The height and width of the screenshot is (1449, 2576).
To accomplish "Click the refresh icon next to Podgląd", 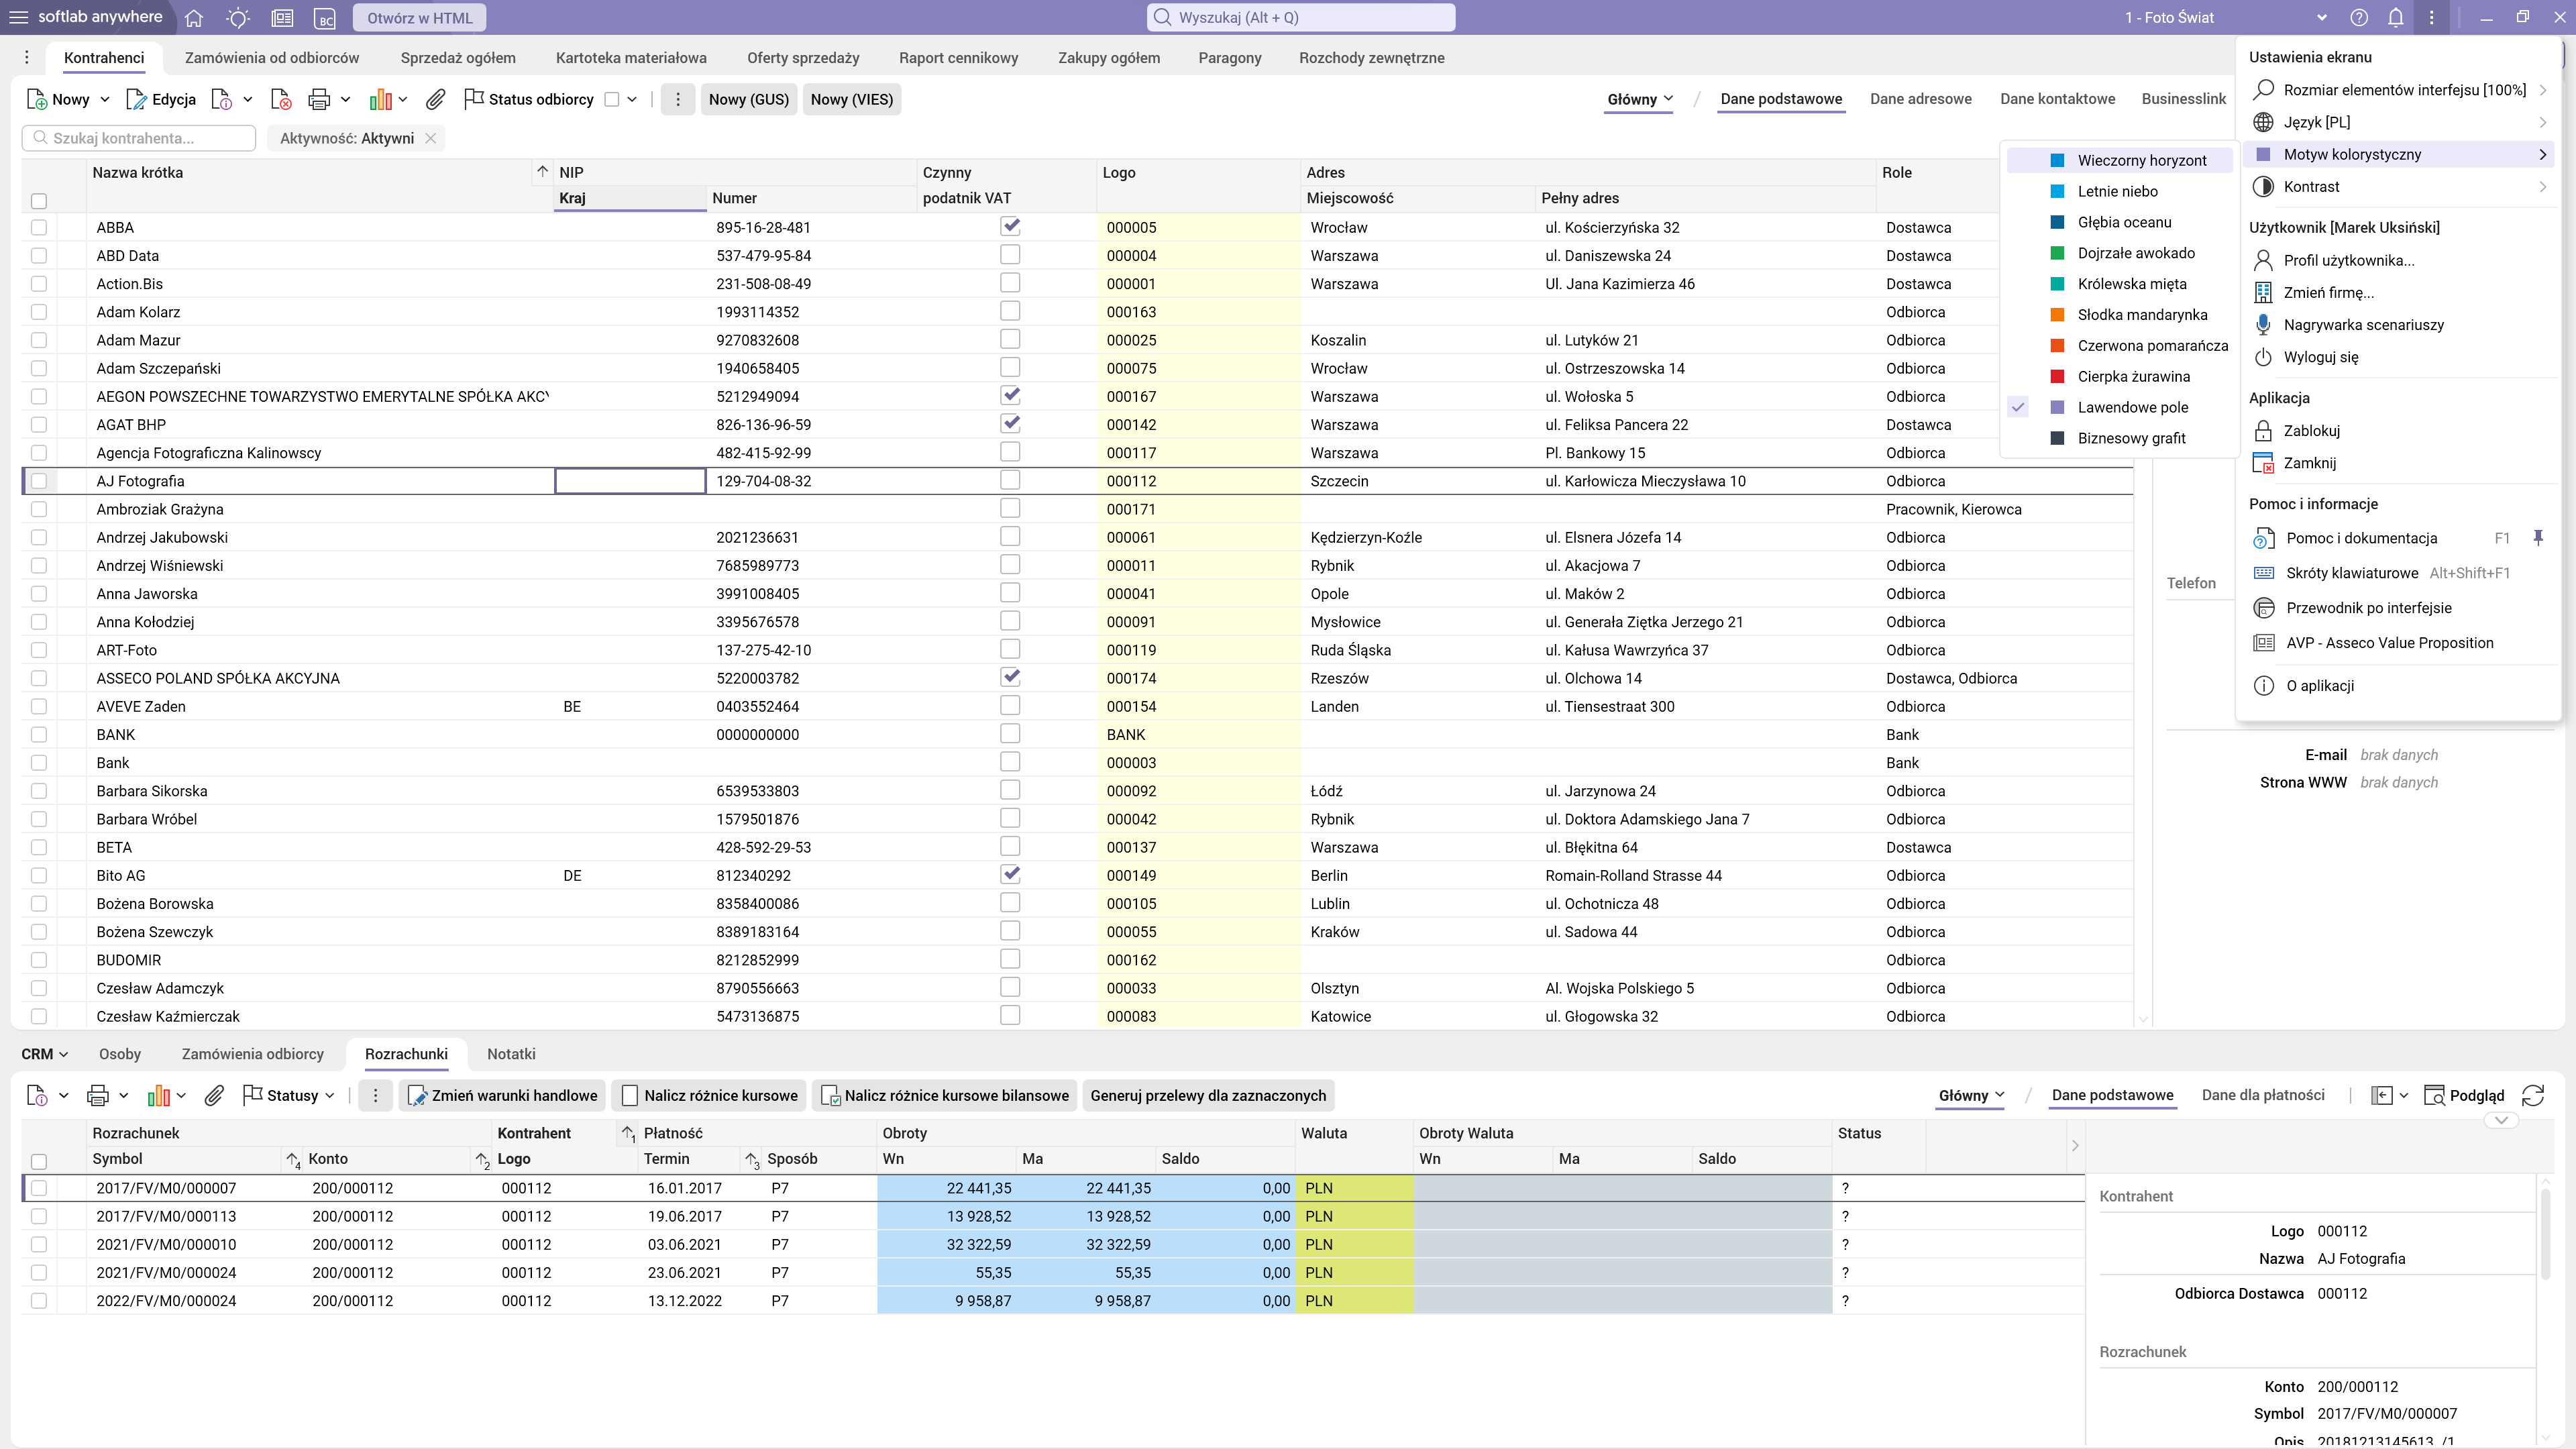I will tap(2533, 1096).
